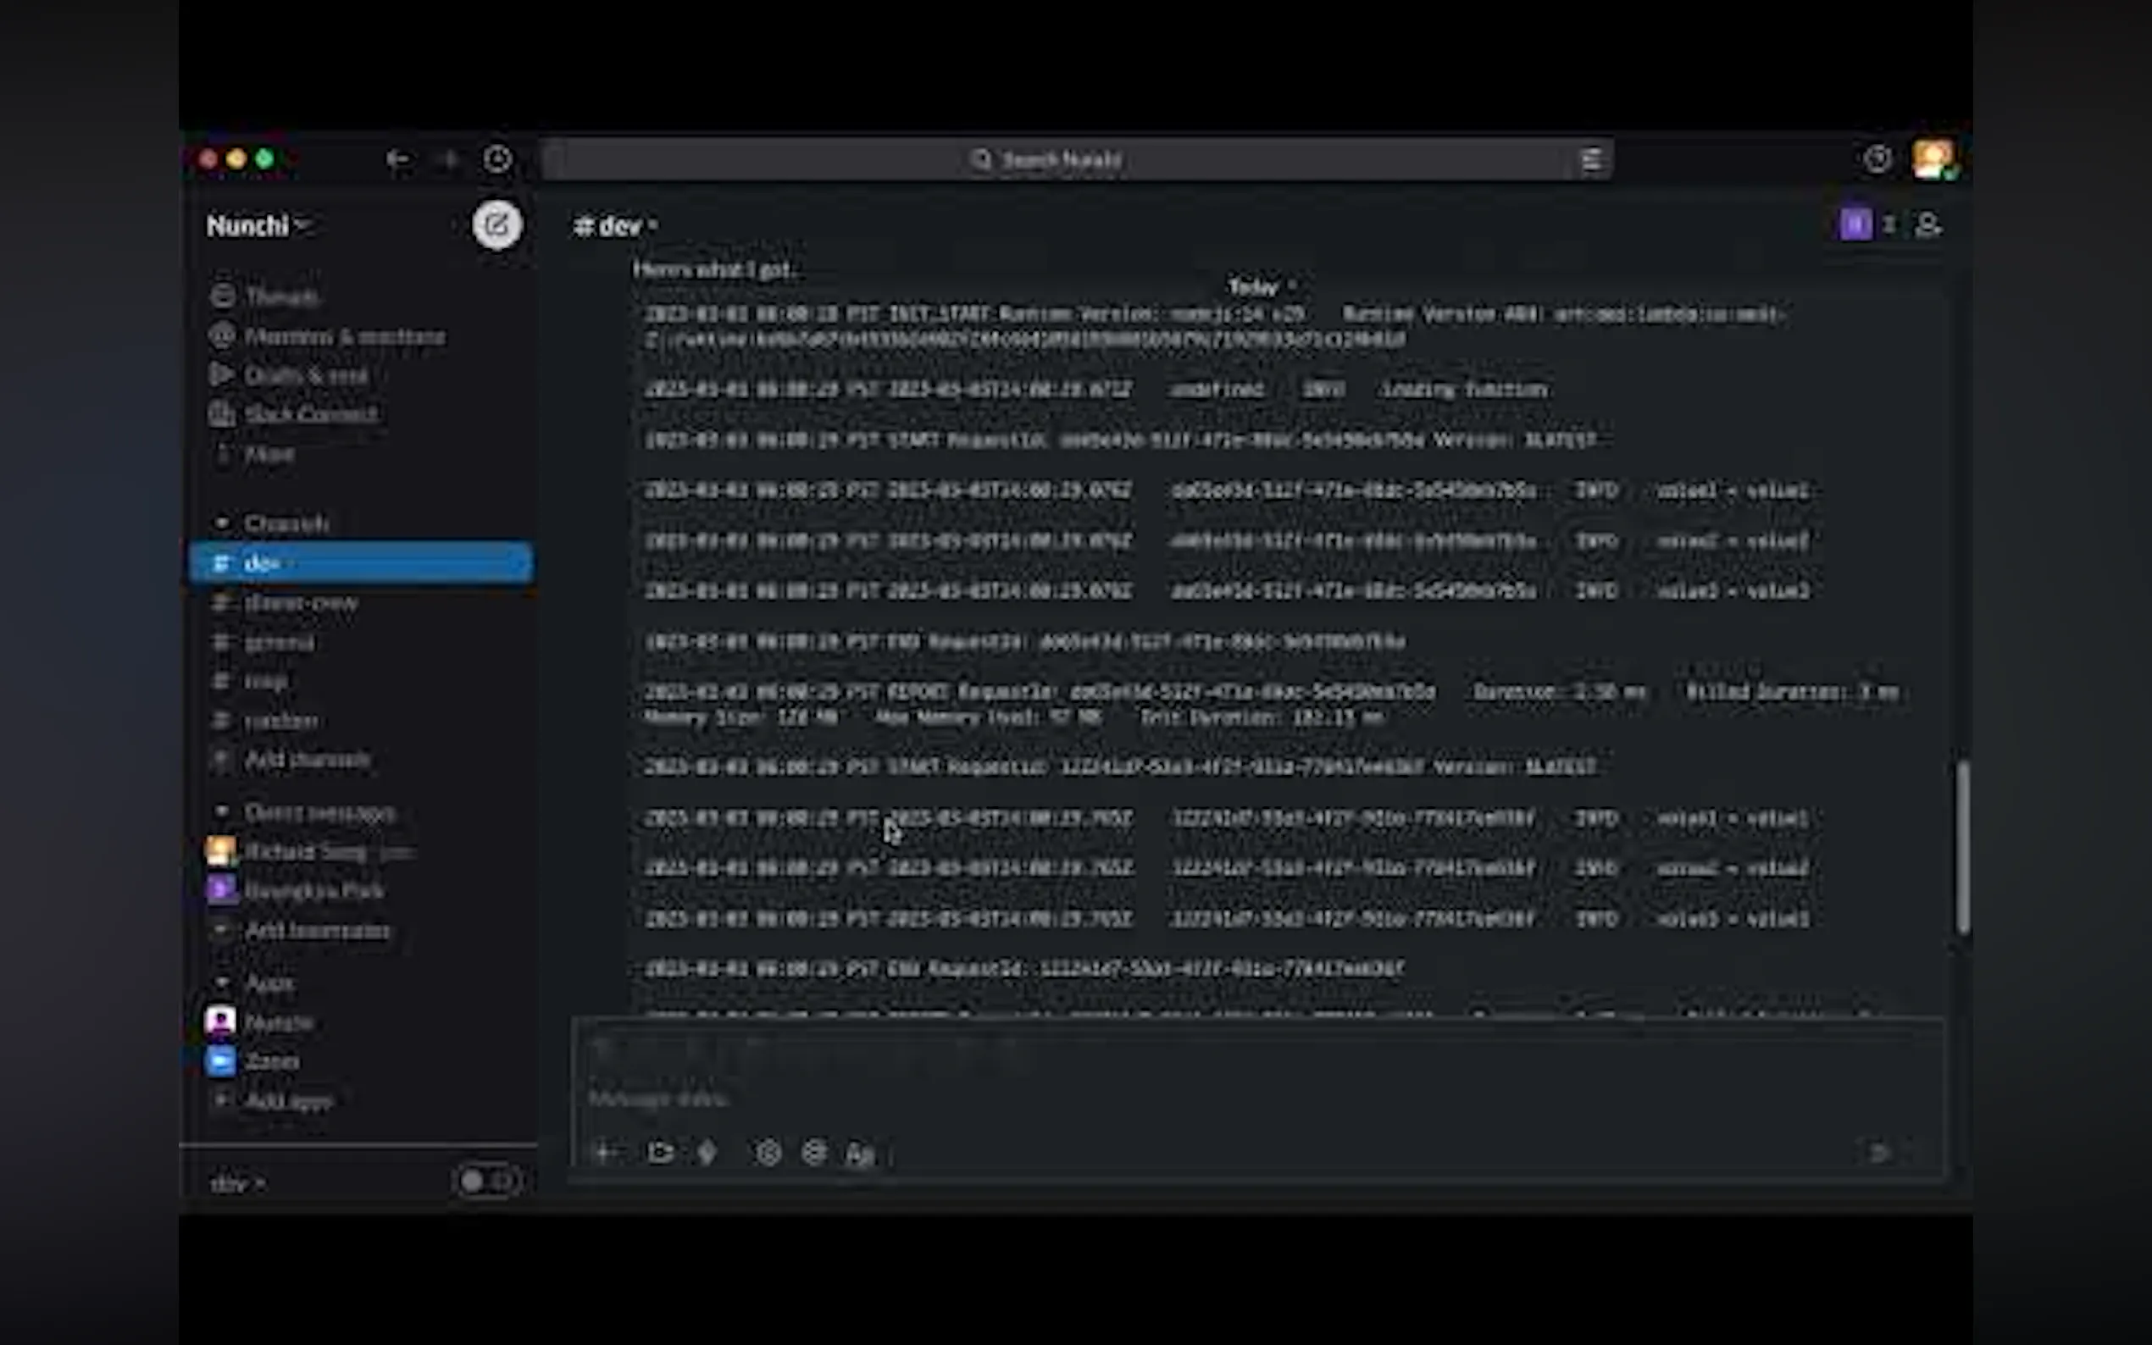Open Mentions & reactions
The width and height of the screenshot is (2152, 1345).
click(344, 336)
